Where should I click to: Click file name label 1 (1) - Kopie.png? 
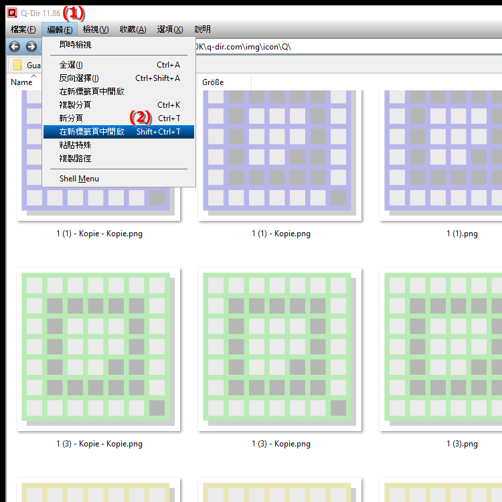coord(281,234)
